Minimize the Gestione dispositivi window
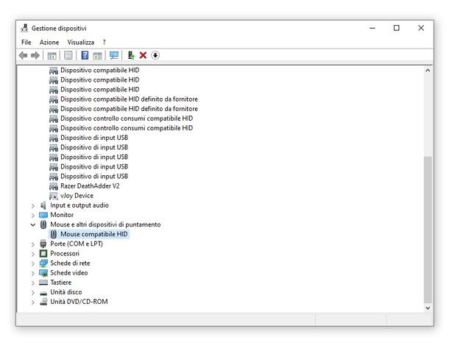This screenshot has width=449, height=343. tap(372, 28)
